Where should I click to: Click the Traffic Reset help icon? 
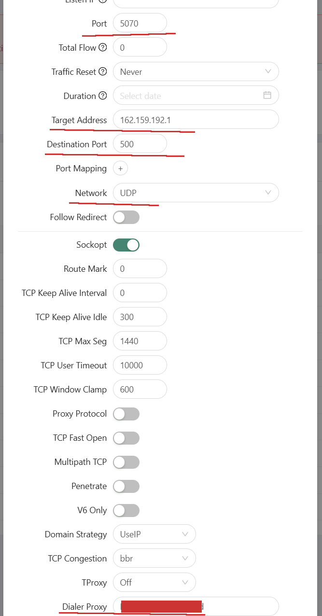pyautogui.click(x=103, y=72)
